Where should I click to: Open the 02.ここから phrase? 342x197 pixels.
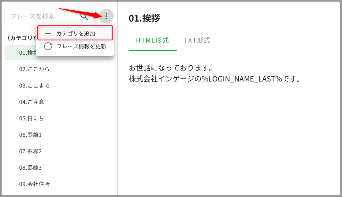click(x=34, y=69)
